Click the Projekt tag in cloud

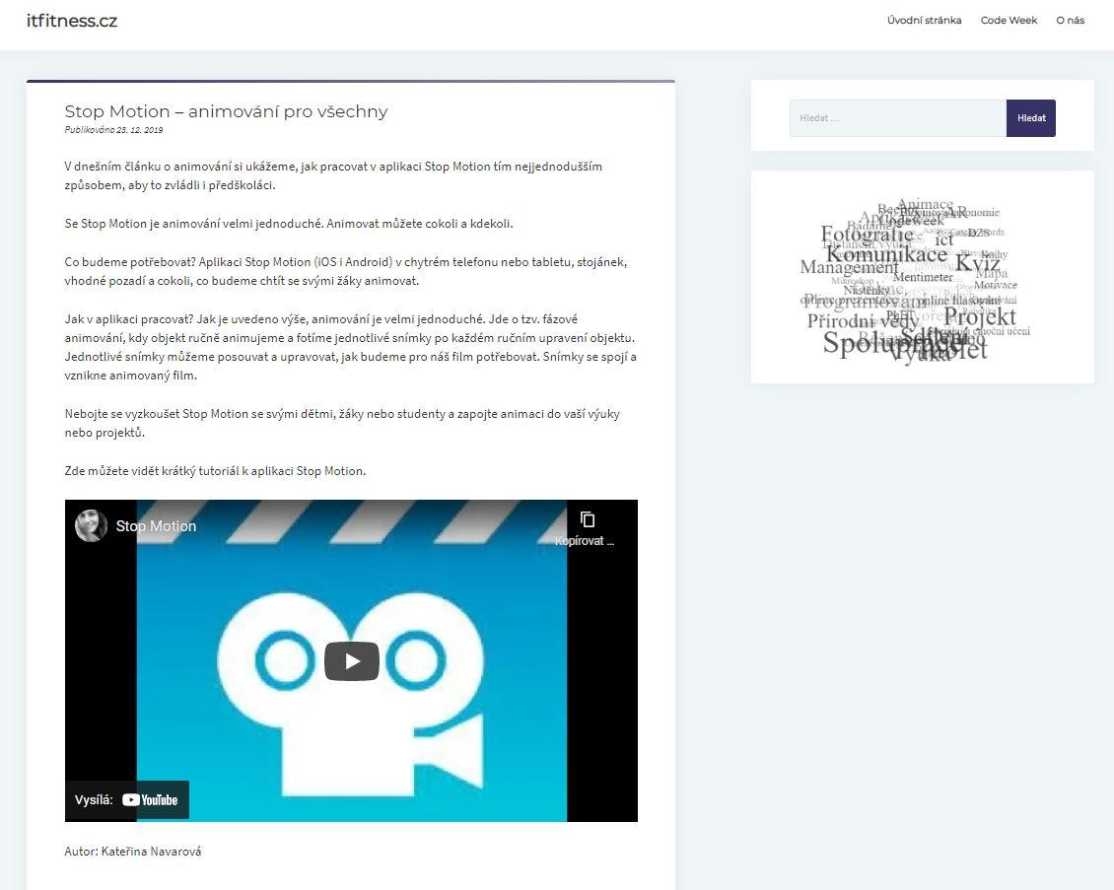[x=979, y=316]
